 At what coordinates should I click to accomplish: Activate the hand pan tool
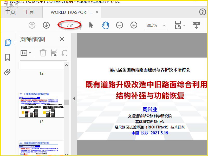tap(105, 25)
